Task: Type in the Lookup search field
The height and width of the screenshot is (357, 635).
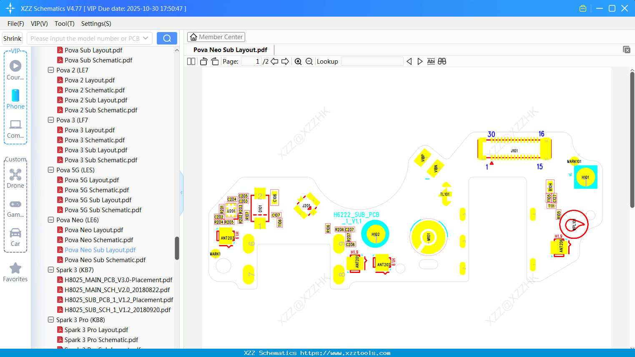Action: [x=372, y=61]
